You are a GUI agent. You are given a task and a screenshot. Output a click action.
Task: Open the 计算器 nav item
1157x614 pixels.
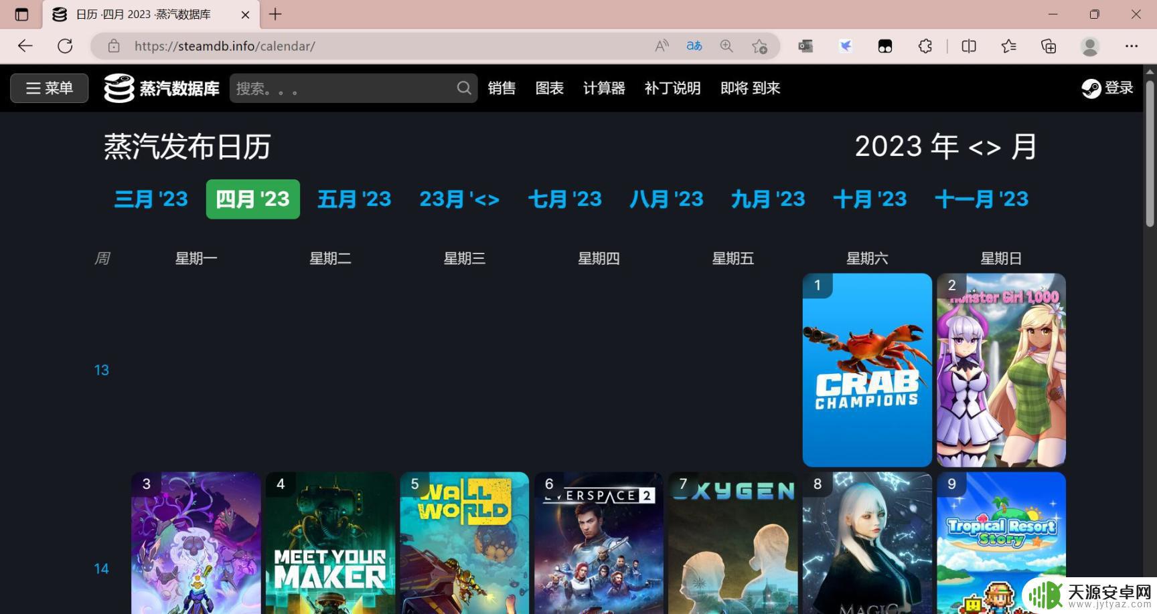click(x=604, y=88)
